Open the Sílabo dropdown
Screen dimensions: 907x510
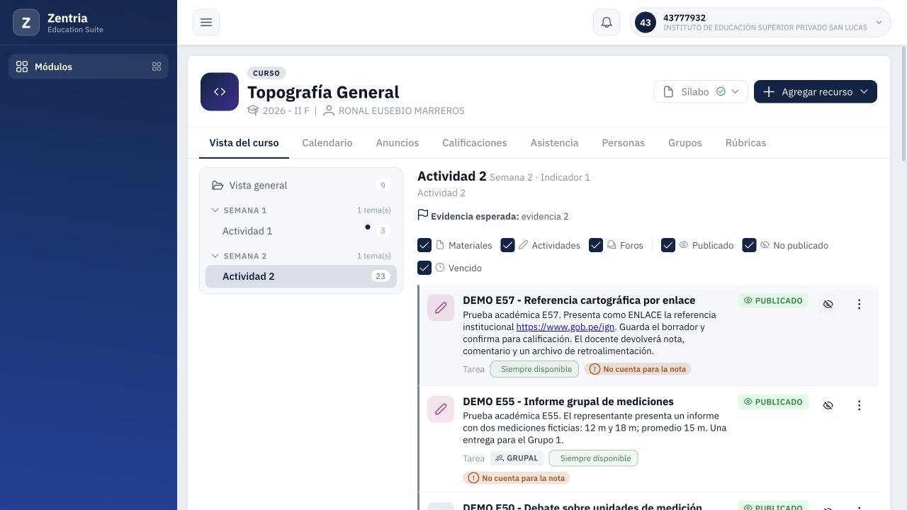coord(701,91)
